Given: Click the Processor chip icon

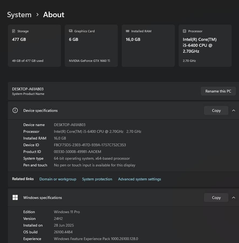Looking at the screenshot, I should point(185,31).
